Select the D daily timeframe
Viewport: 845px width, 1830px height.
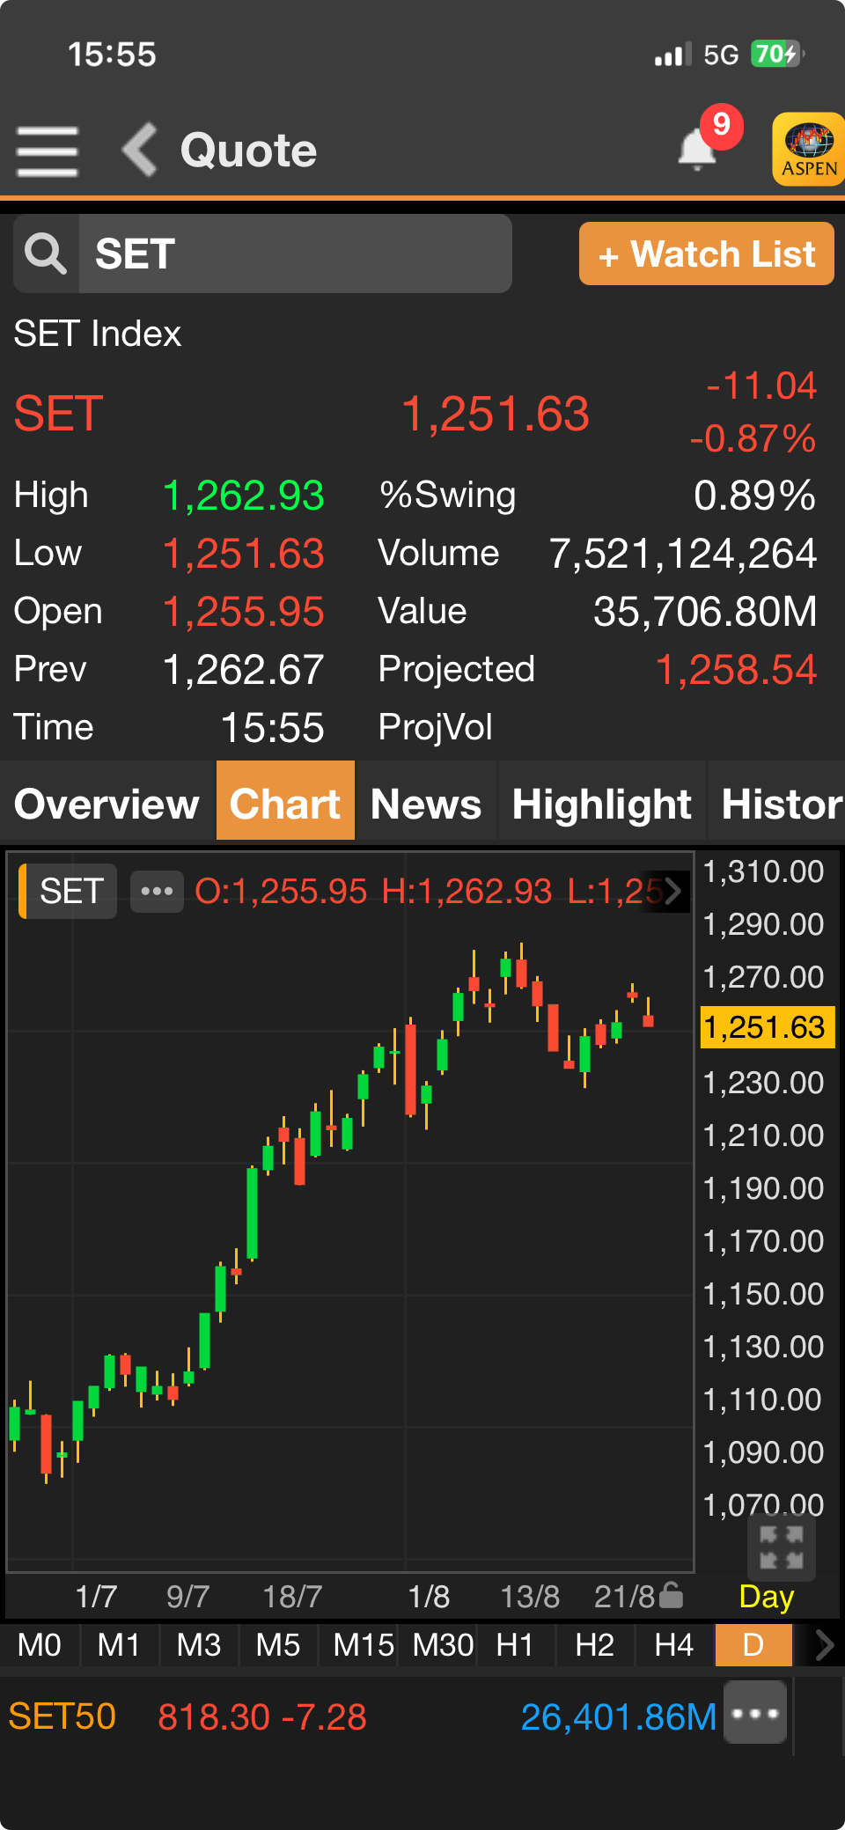pyautogui.click(x=753, y=1644)
